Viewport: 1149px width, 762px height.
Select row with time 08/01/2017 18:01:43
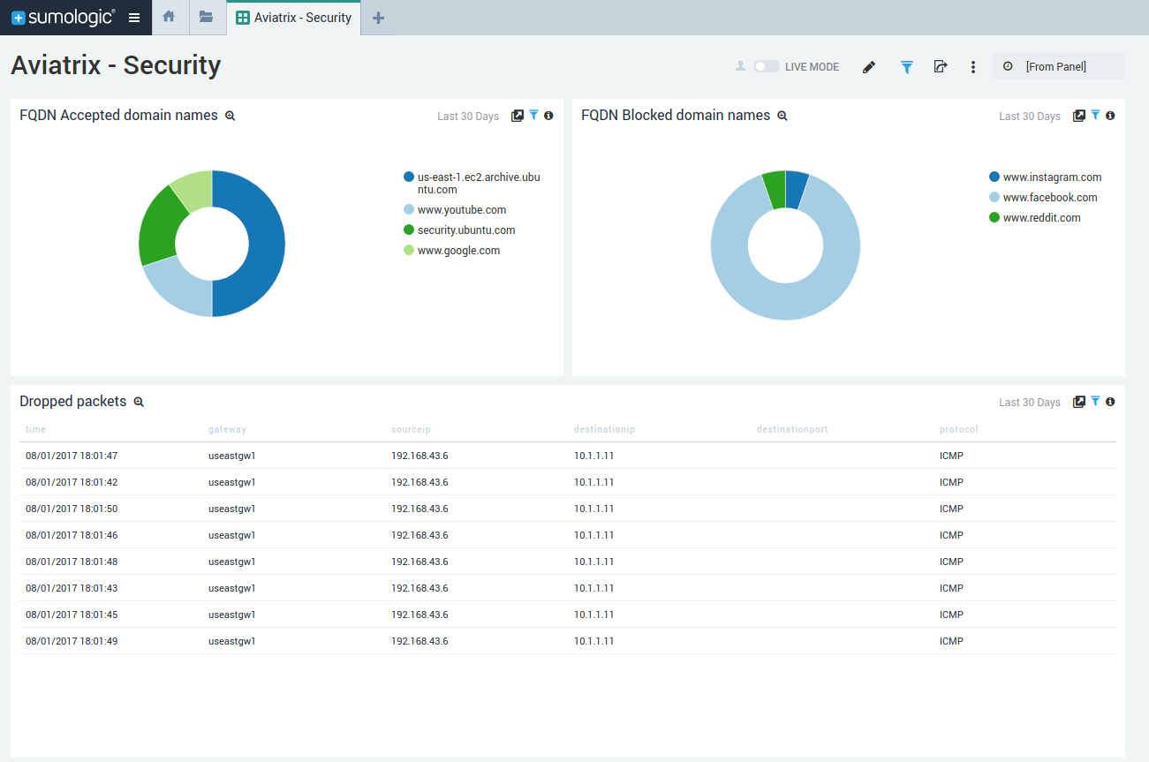568,588
